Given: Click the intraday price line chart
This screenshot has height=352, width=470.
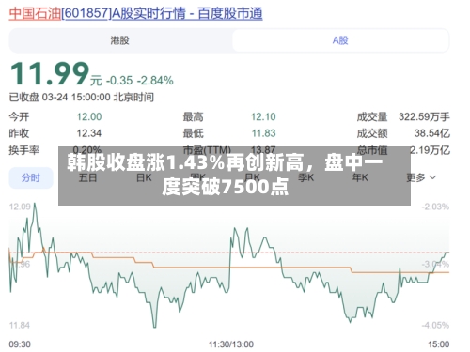Looking at the screenshot, I should (229, 266).
